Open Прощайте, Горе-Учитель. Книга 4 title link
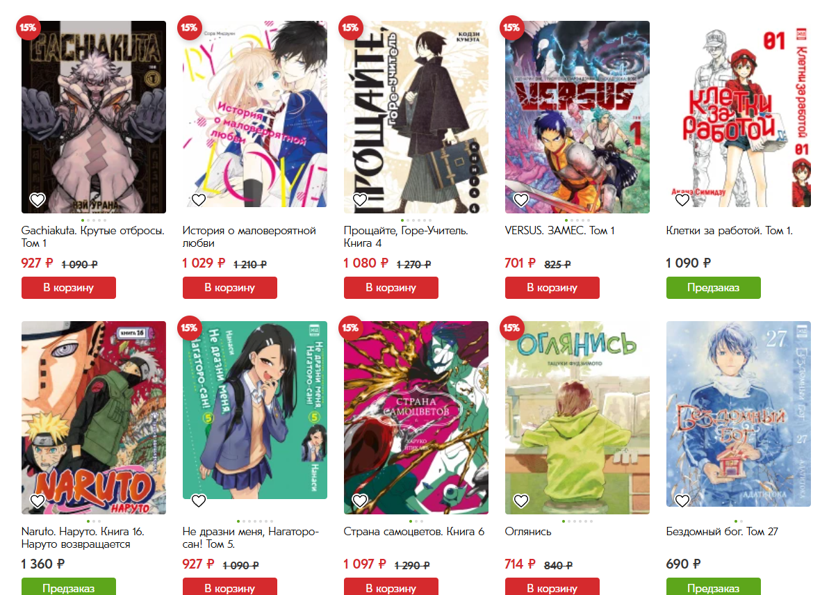 406,237
